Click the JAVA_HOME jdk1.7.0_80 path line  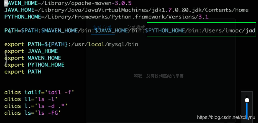coord(126,10)
